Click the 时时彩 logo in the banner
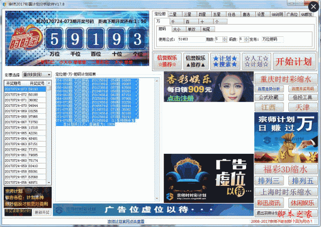Viewport: 321px width, 227px height. 25,38
